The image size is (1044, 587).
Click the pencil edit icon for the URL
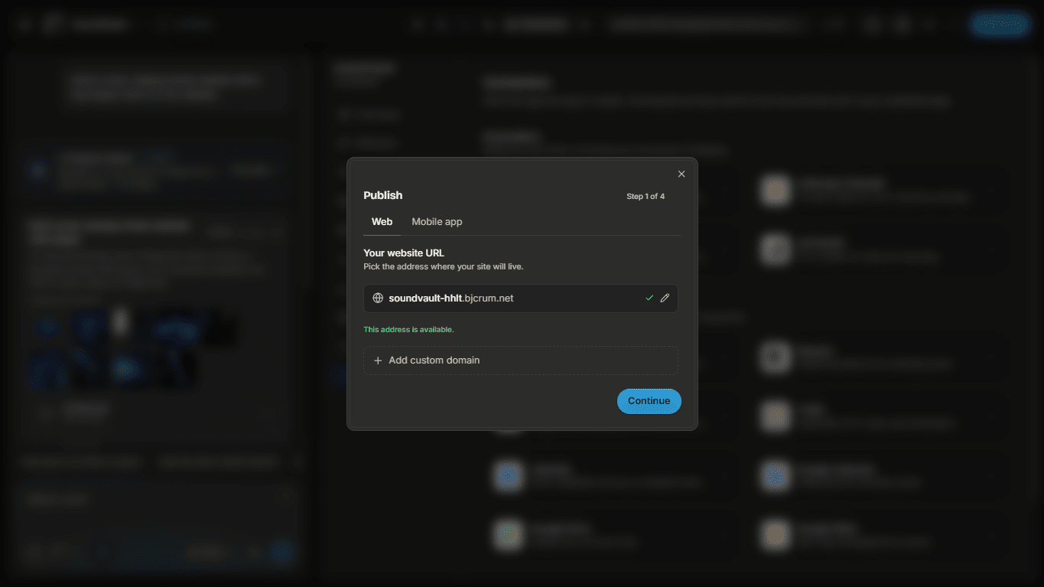665,298
